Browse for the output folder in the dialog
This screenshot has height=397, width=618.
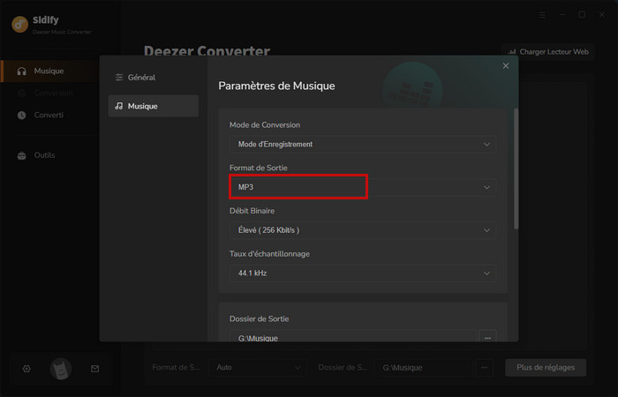point(487,337)
